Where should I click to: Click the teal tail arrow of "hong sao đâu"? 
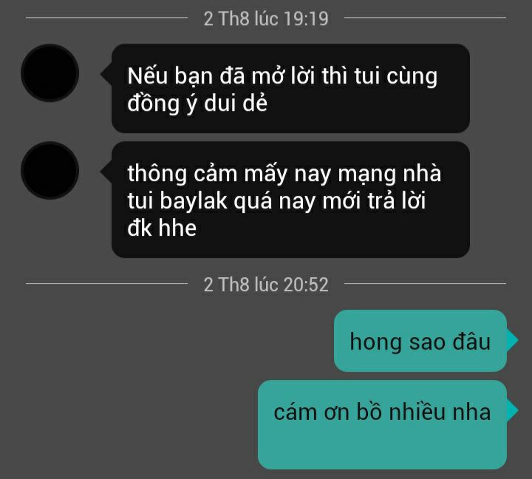pos(512,340)
